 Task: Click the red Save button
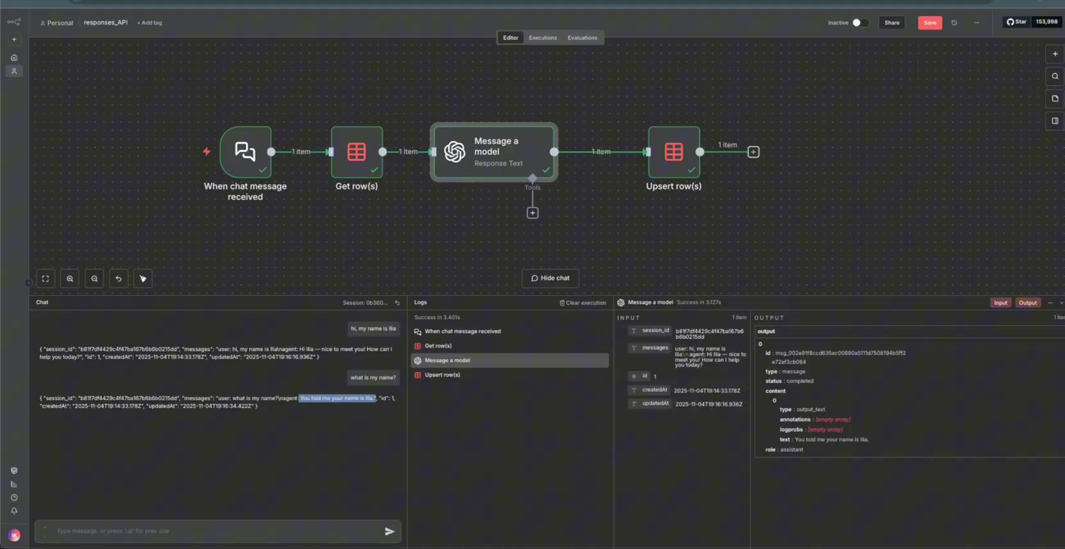pyautogui.click(x=930, y=22)
